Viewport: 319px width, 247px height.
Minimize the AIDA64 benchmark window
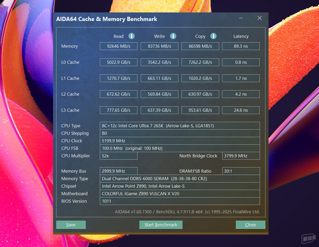(241, 18)
